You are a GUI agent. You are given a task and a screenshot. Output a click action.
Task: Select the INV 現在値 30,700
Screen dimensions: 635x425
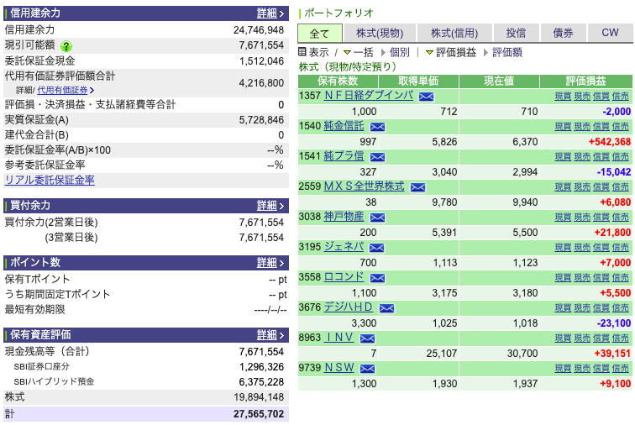click(522, 354)
